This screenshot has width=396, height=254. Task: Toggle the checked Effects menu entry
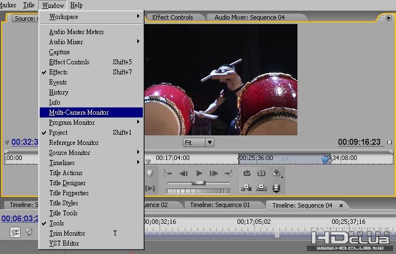(91, 72)
